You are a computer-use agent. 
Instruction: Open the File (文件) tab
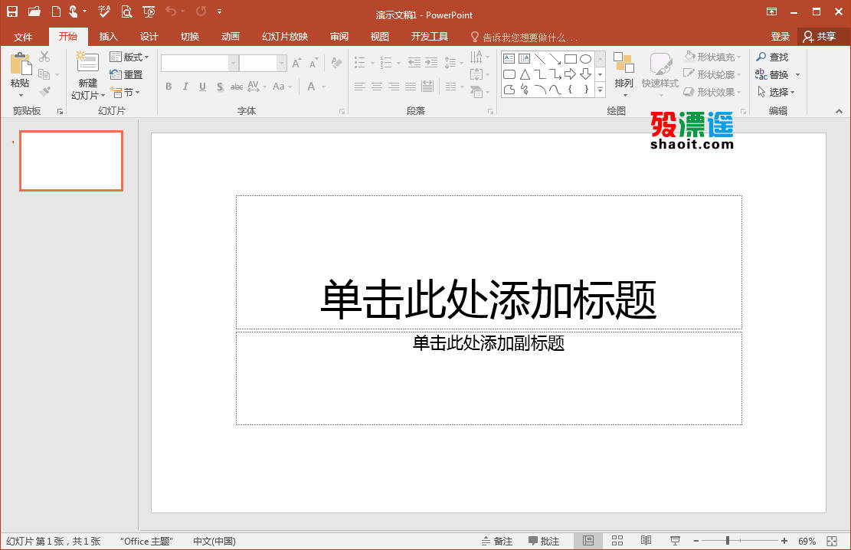tap(23, 37)
